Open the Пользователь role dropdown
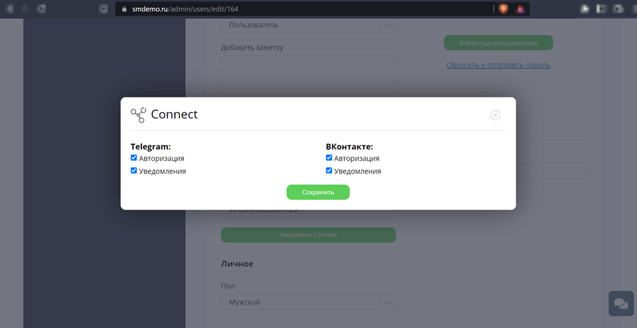 (308, 25)
